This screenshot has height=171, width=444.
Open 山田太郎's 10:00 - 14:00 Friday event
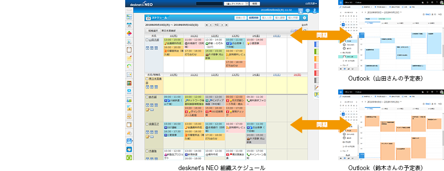(x=256, y=42)
